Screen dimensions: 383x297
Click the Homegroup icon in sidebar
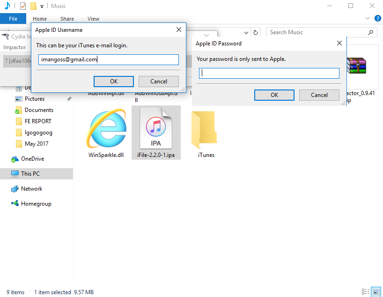click(15, 203)
